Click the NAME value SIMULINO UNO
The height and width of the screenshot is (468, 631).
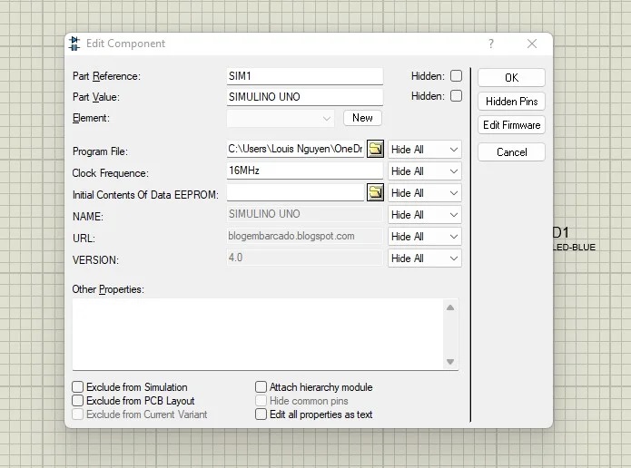point(305,214)
